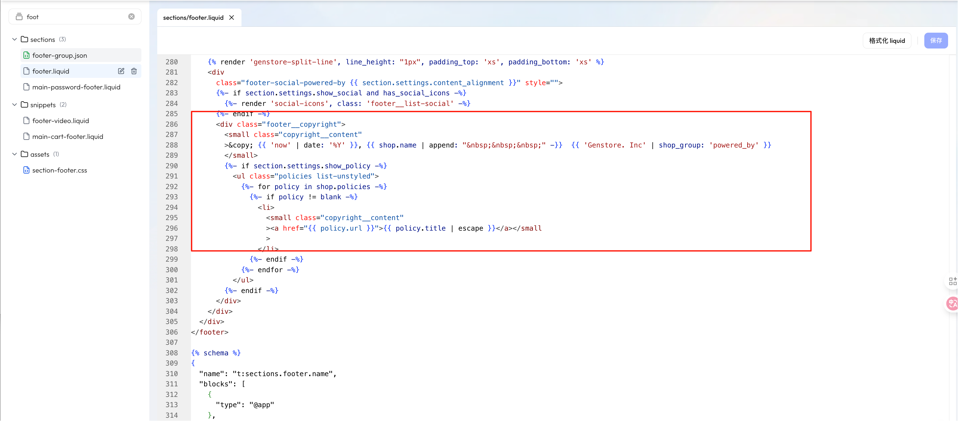The height and width of the screenshot is (421, 958).
Task: Collapse the assets folder chevron
Action: 15,154
